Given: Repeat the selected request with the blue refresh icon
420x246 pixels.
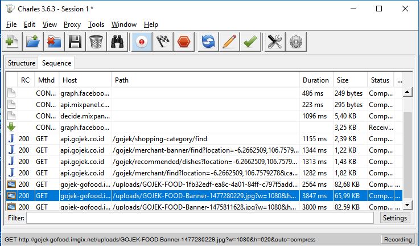Looking at the screenshot, I should click(208, 42).
